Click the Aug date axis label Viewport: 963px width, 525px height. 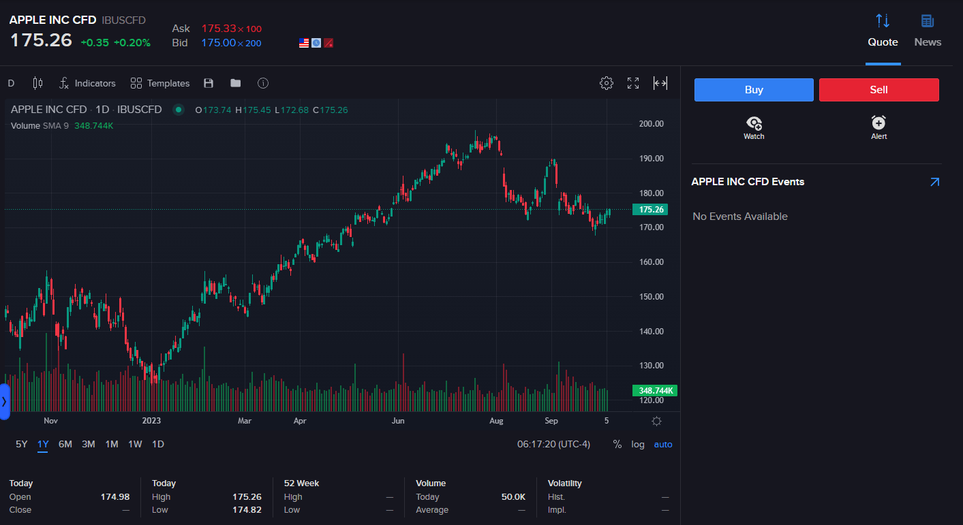tap(496, 421)
